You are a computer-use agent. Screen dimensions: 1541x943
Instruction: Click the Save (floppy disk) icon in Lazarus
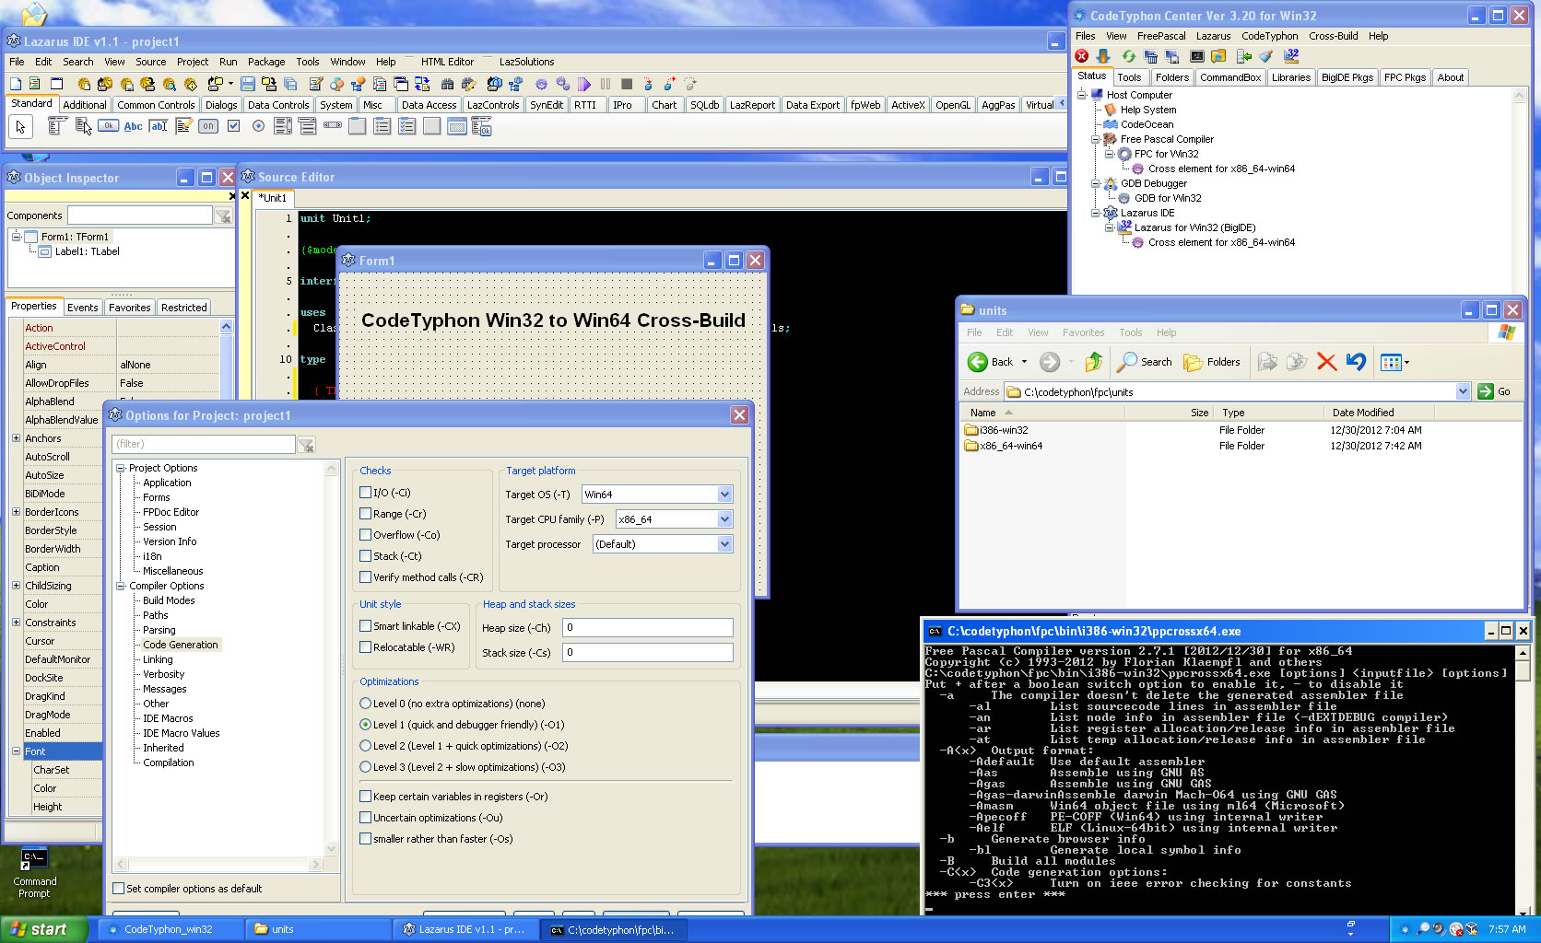pos(247,84)
